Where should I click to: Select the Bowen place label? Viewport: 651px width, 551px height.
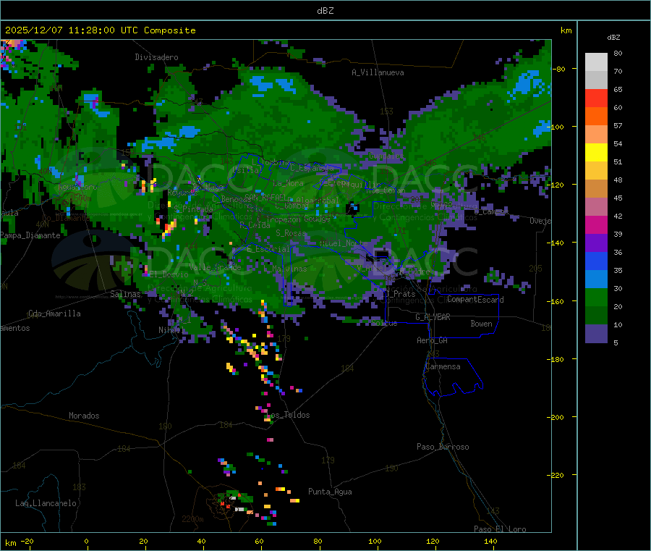(x=482, y=324)
